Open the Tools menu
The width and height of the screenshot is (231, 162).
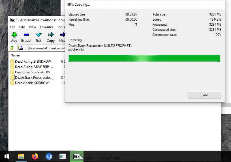click(61, 27)
